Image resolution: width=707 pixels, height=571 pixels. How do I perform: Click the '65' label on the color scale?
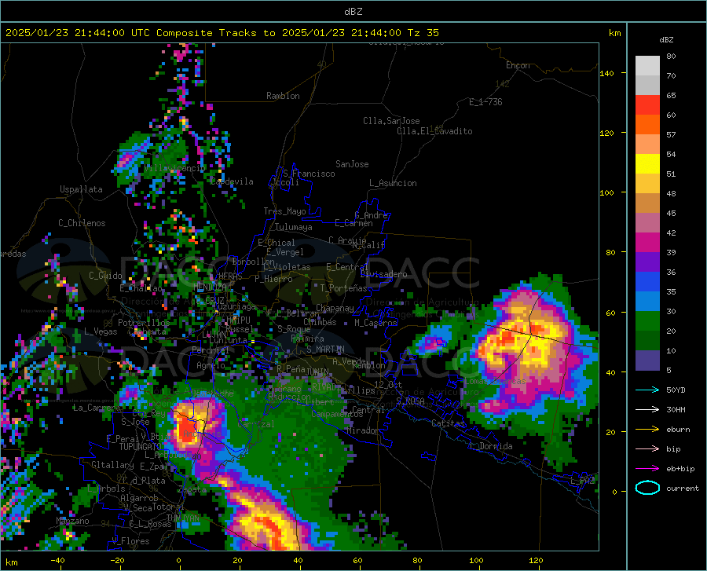coord(671,96)
